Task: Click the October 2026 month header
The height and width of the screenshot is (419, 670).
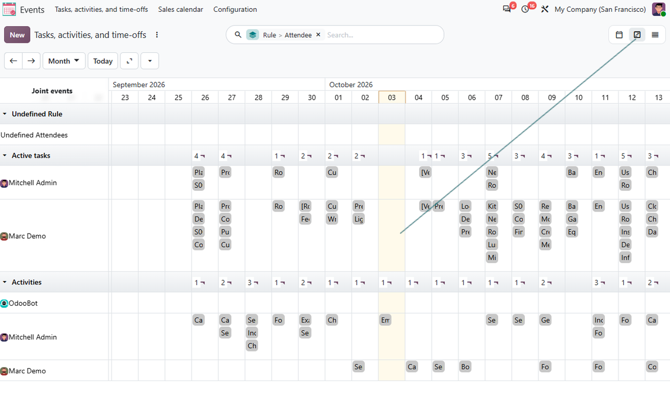Action: click(351, 85)
